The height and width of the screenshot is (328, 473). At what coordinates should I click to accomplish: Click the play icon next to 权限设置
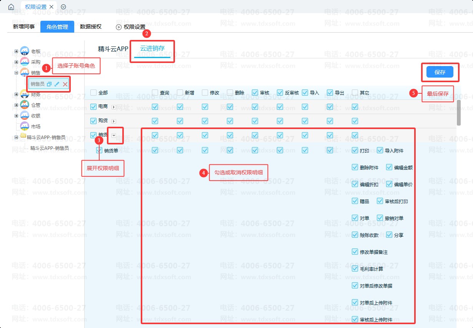[118, 27]
